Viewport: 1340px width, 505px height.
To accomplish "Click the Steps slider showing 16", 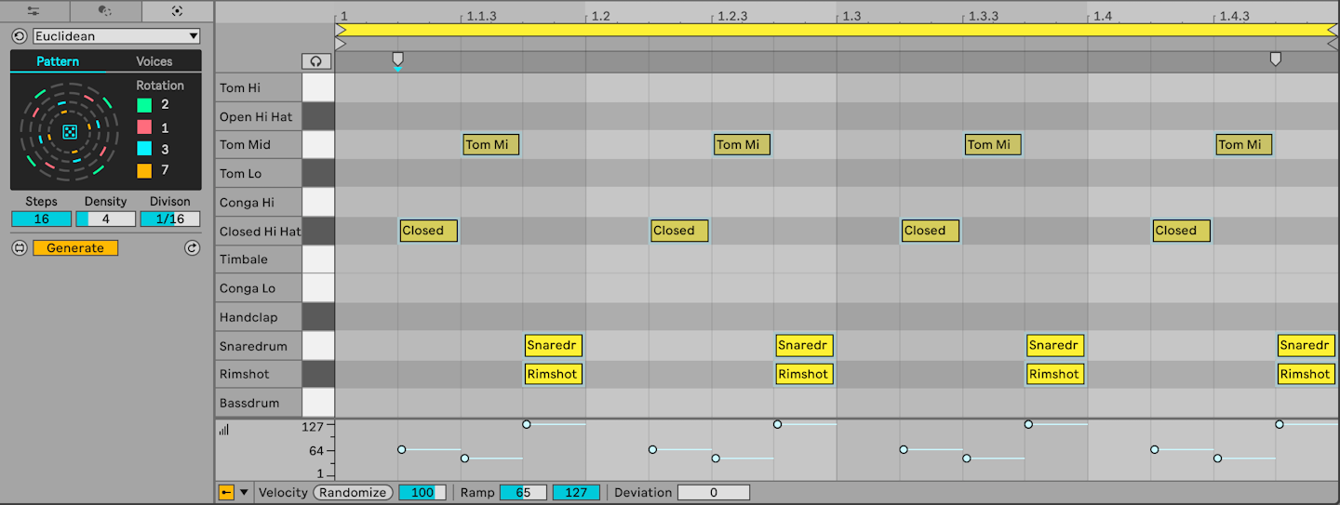I will point(41,219).
